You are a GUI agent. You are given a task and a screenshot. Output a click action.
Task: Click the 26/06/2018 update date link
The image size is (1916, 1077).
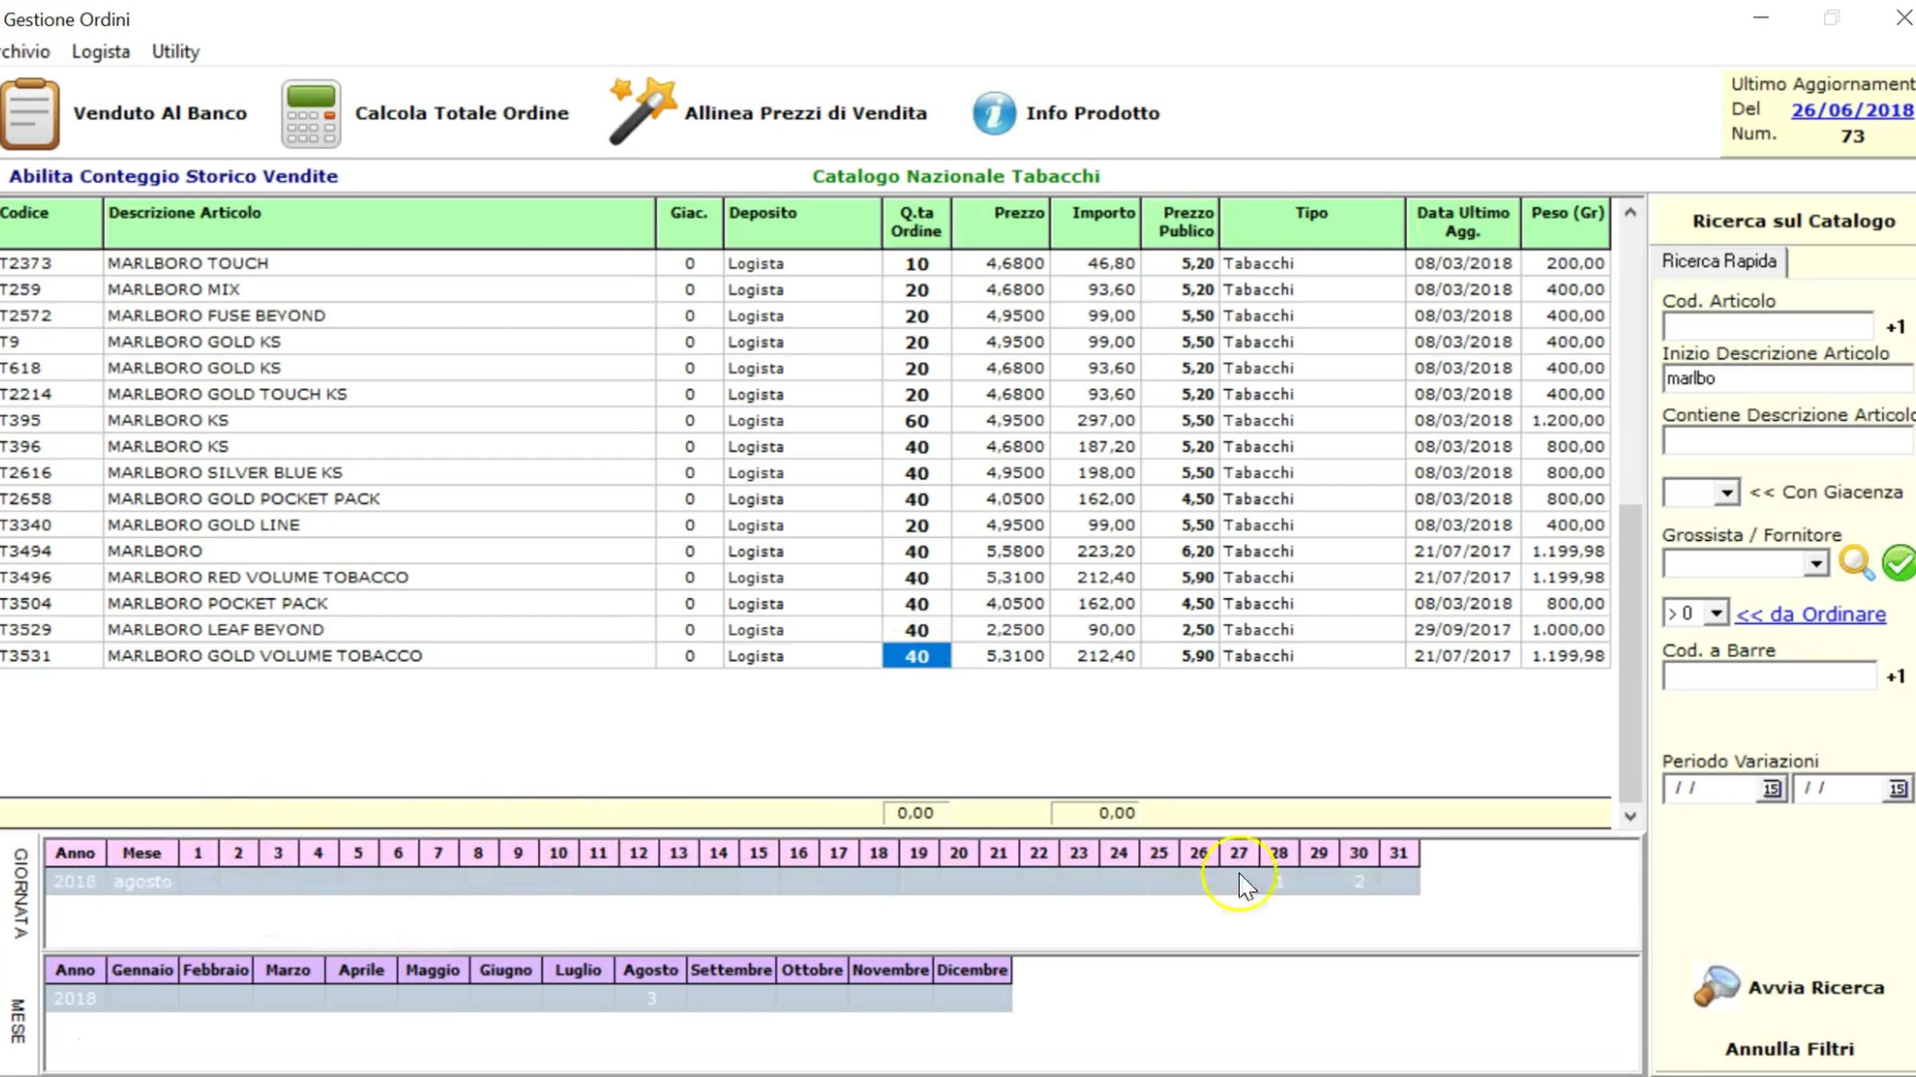tap(1852, 109)
